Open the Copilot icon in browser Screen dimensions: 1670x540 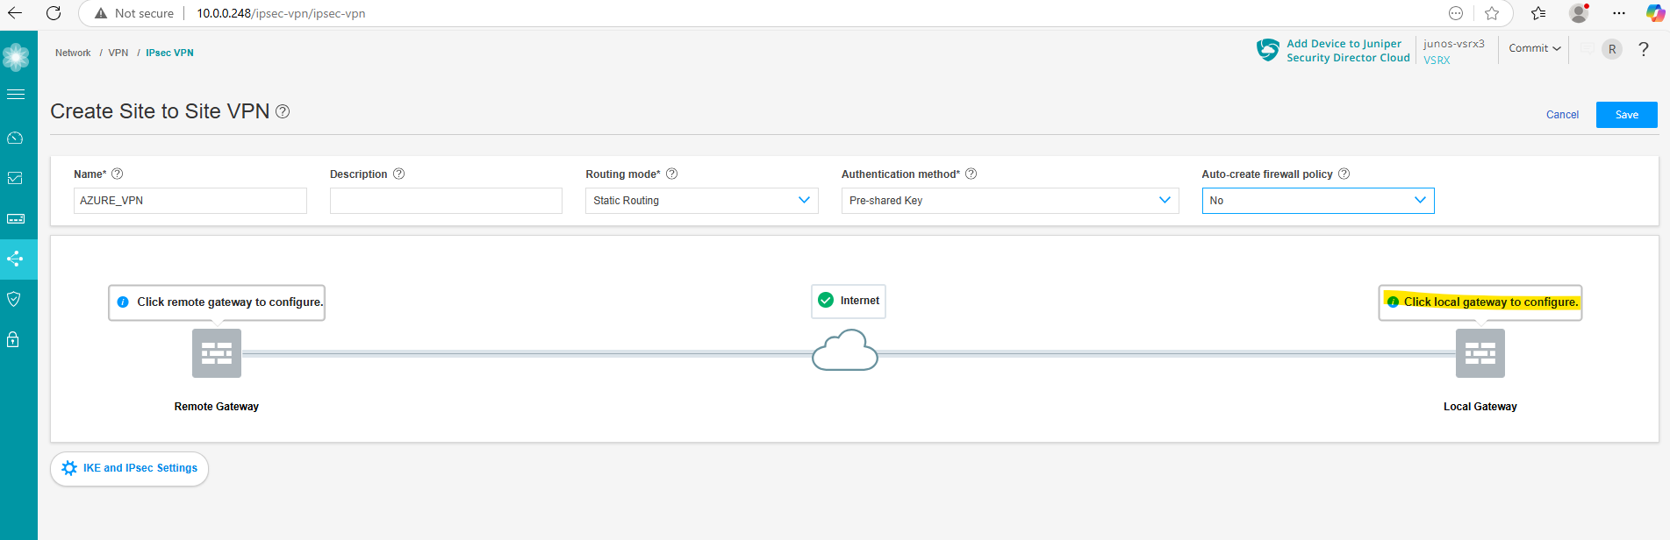(1655, 13)
